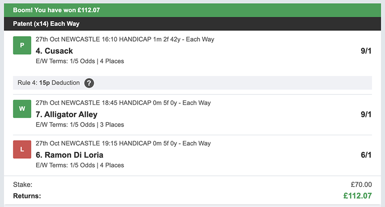Click the Rule 4 15p Deduction bar
Image resolution: width=385 pixels, height=207 pixels.
(192, 83)
